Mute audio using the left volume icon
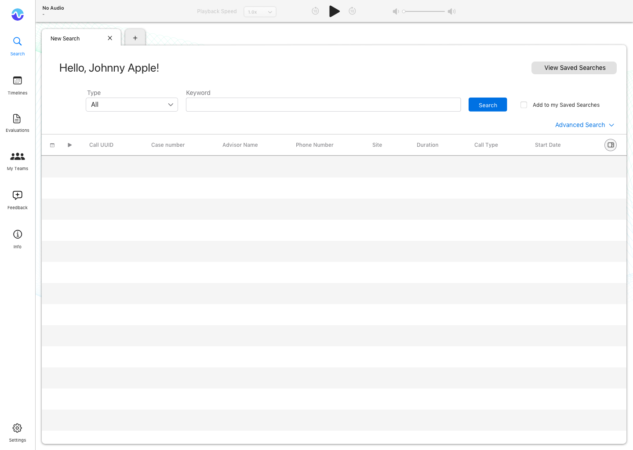 pos(395,11)
